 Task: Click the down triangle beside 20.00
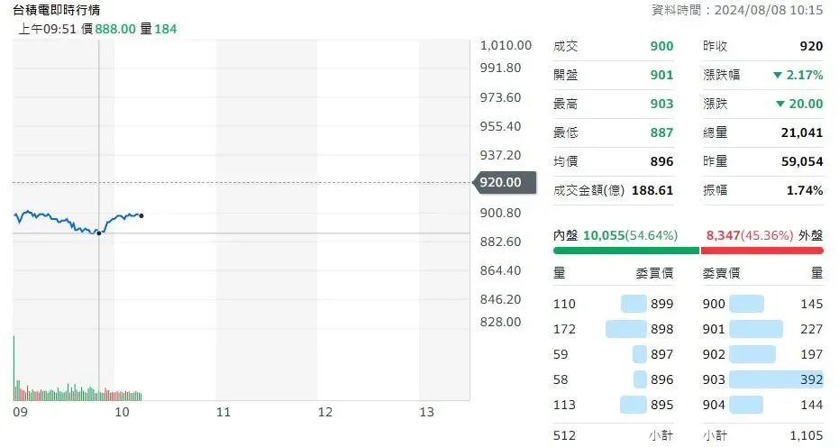click(780, 104)
